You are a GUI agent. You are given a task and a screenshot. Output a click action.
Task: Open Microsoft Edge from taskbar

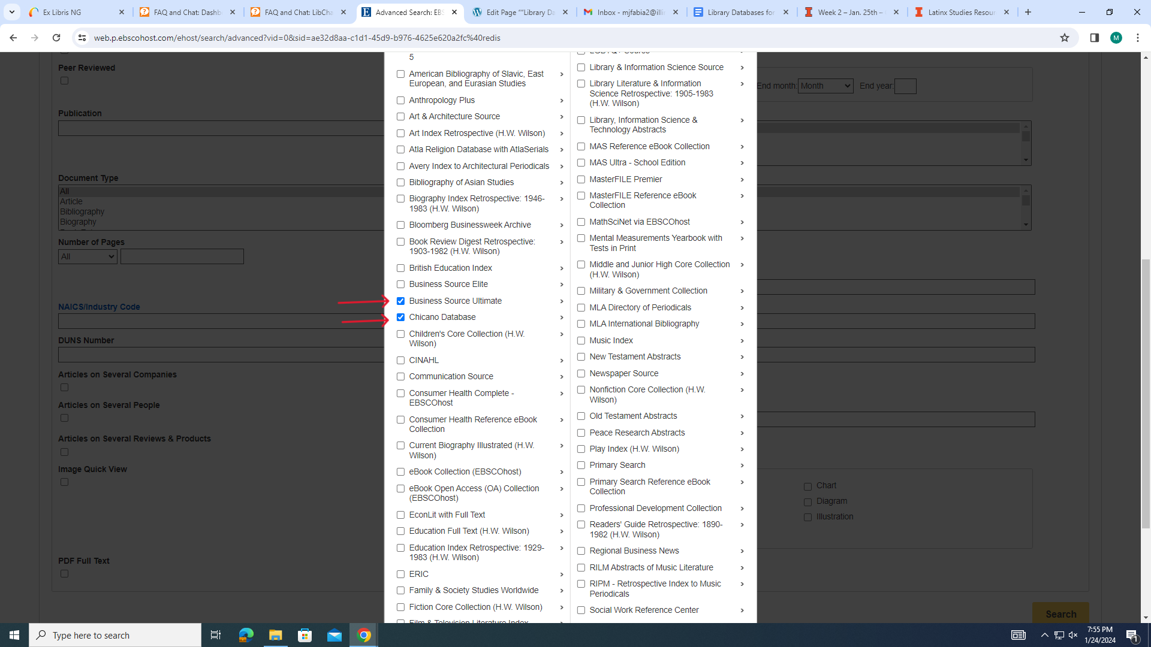[246, 635]
